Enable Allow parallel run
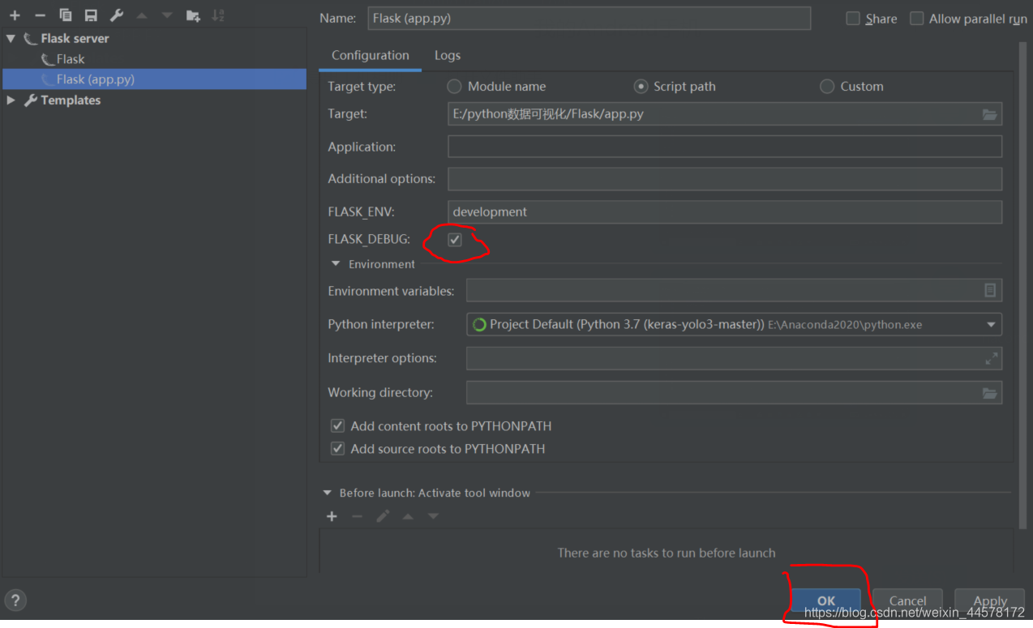 click(x=917, y=18)
